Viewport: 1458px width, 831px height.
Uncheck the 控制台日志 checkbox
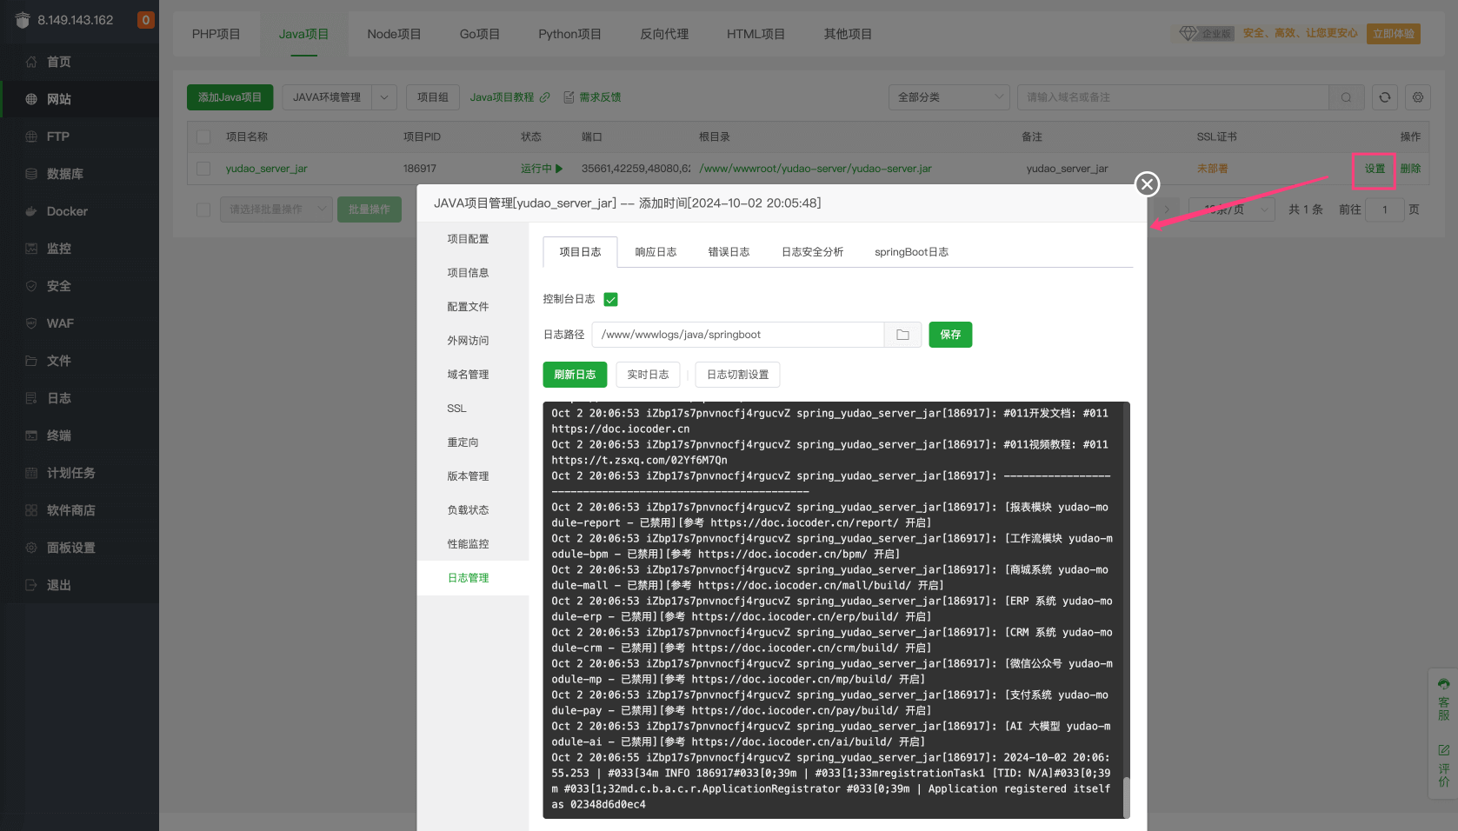(x=610, y=300)
